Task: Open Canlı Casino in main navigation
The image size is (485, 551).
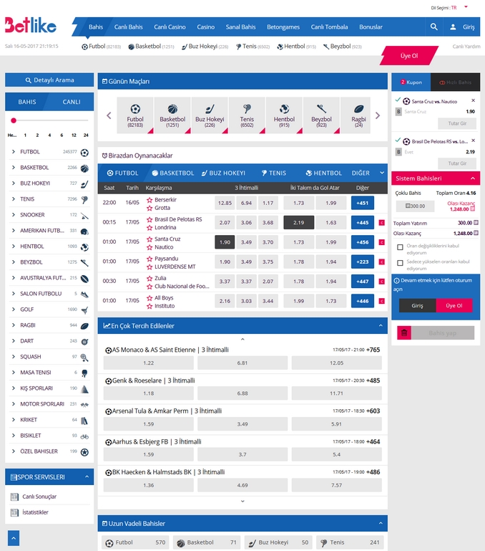Action: pyautogui.click(x=170, y=27)
